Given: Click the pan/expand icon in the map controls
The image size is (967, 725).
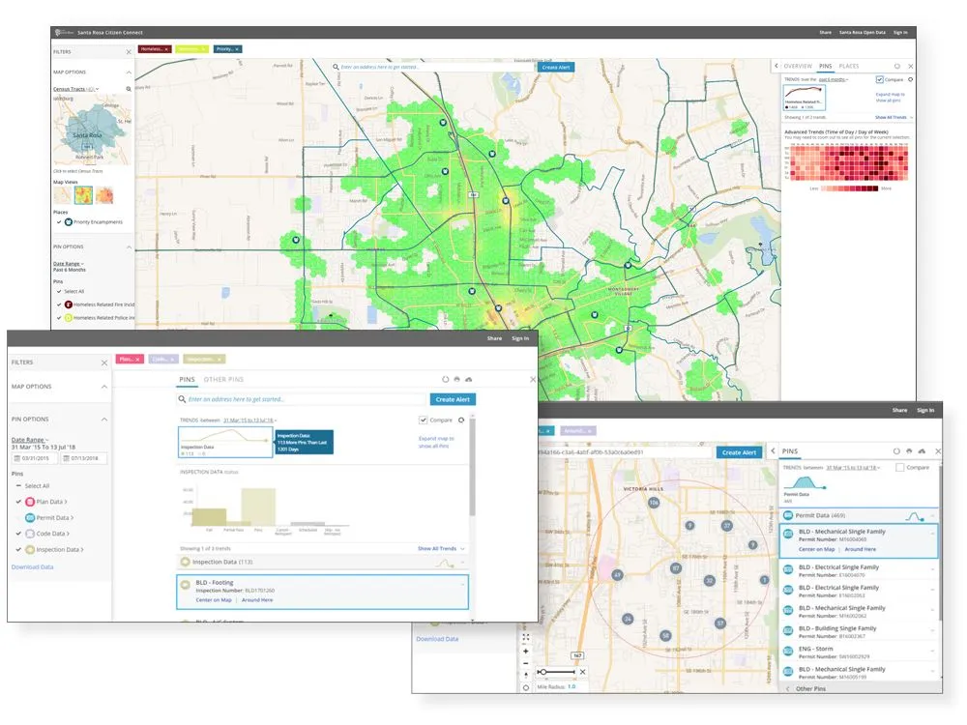Looking at the screenshot, I should click(526, 636).
